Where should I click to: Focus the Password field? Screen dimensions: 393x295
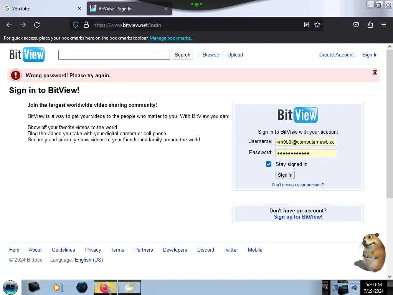coord(306,153)
